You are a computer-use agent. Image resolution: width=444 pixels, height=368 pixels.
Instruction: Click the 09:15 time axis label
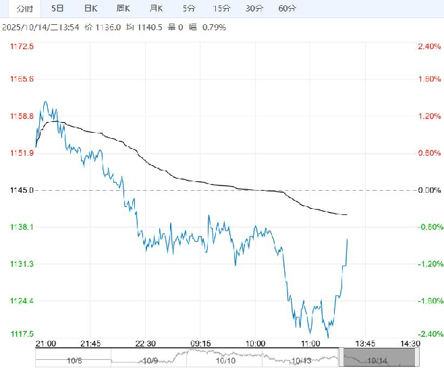[201, 343]
